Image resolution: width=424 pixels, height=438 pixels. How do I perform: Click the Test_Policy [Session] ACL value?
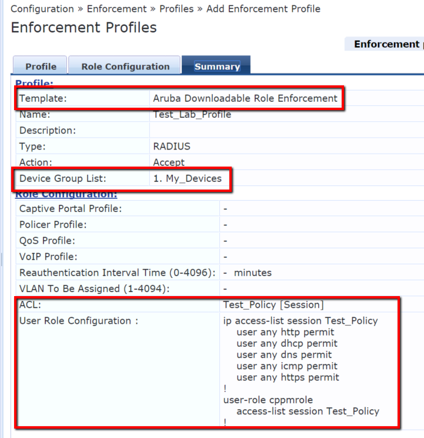pos(273,305)
